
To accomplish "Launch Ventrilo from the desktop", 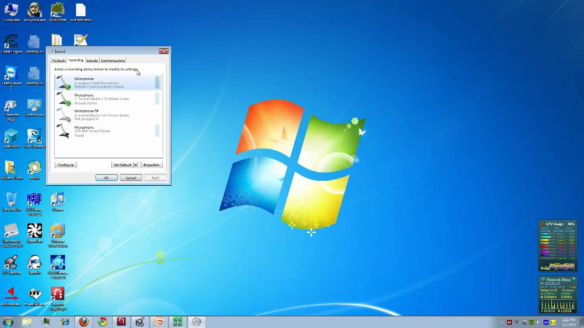I will point(34,265).
